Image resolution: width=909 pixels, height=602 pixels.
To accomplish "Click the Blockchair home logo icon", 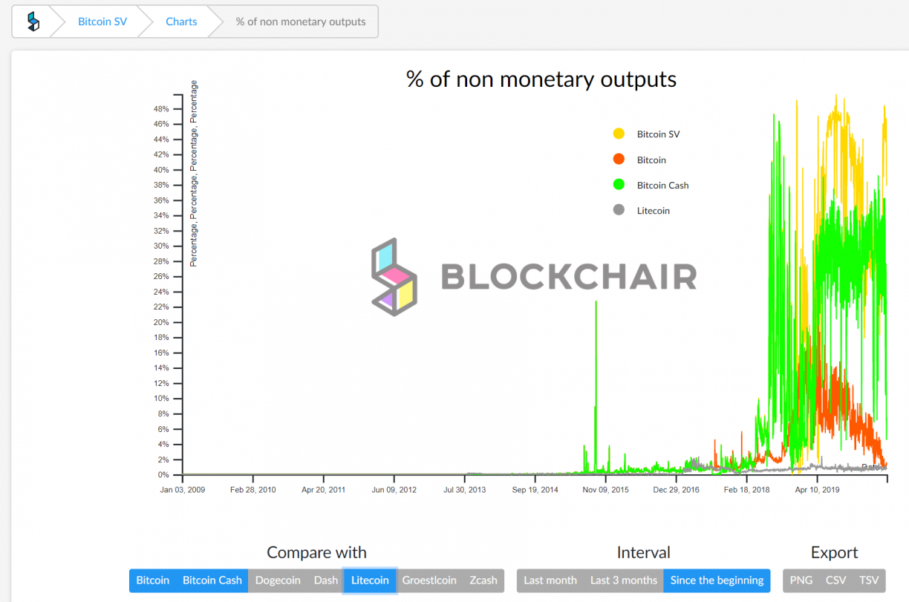I will click(x=33, y=22).
